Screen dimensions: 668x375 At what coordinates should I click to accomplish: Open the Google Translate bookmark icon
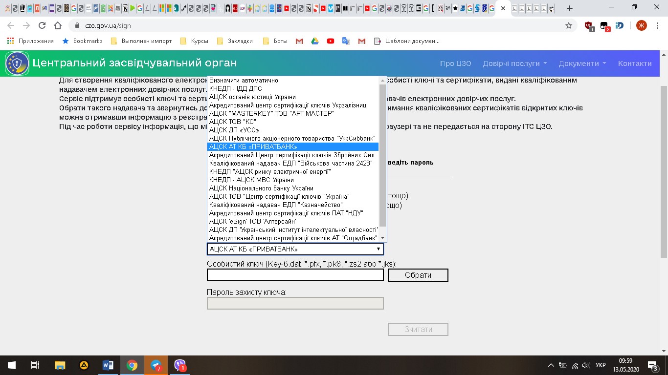click(x=346, y=41)
